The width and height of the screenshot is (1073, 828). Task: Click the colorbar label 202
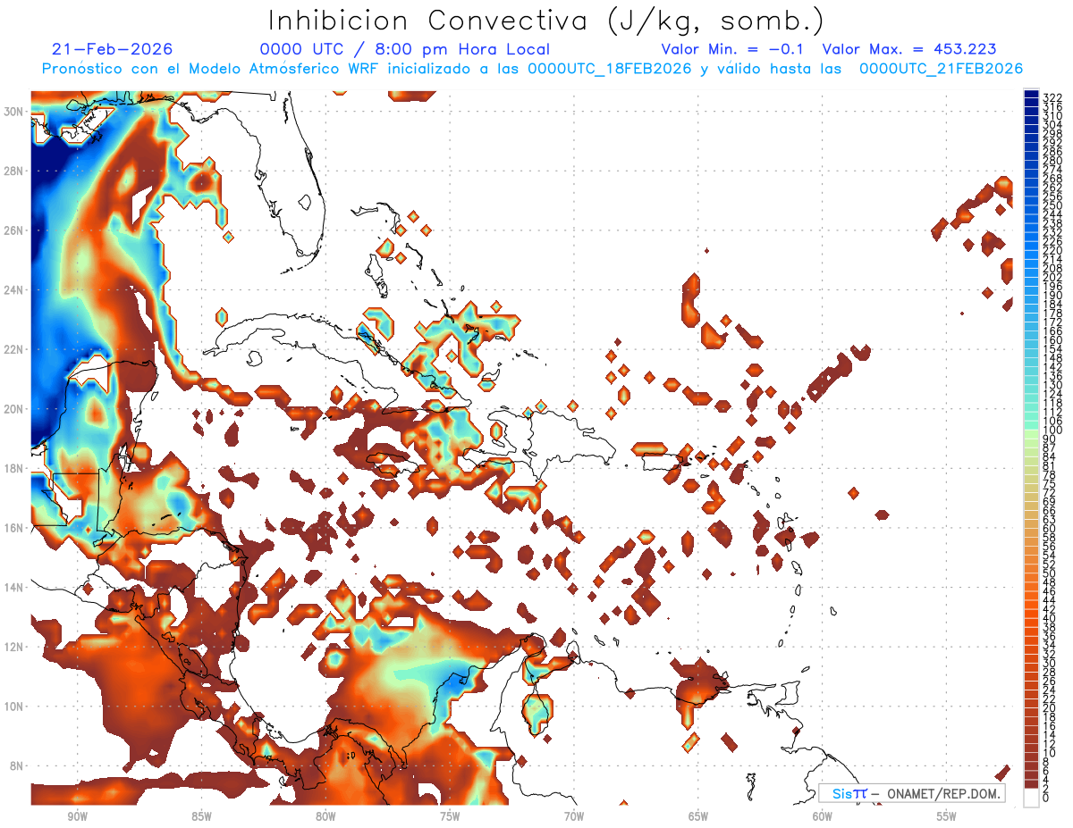[x=1052, y=277]
